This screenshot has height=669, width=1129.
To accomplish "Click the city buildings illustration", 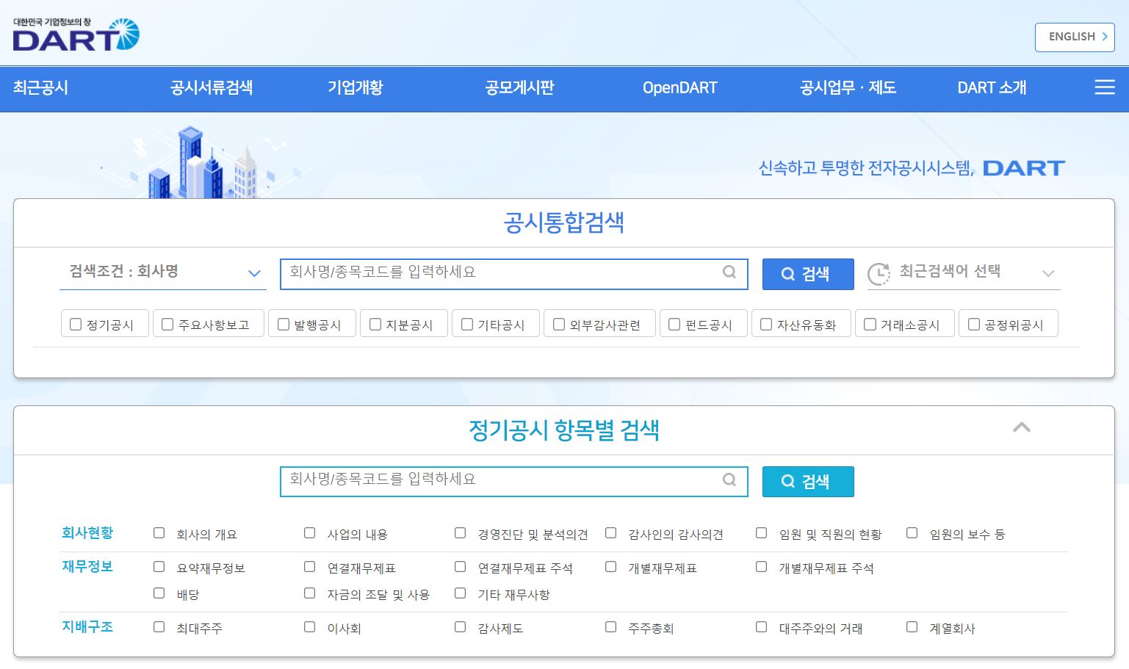I will point(202,164).
